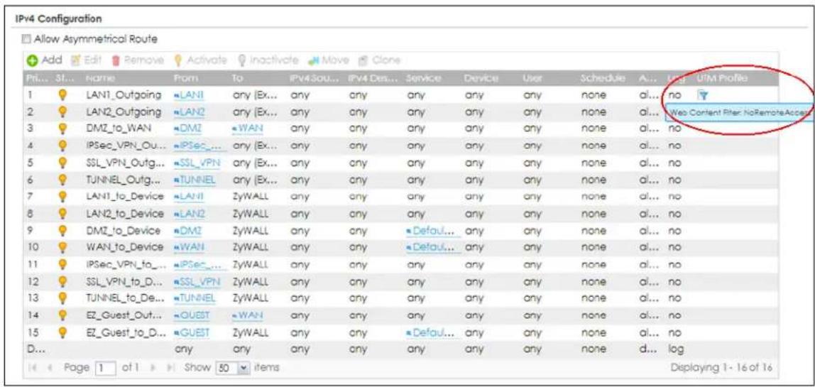The height and width of the screenshot is (387, 815).
Task: Toggle status bulb of priority 15 rule
Action: click(64, 332)
